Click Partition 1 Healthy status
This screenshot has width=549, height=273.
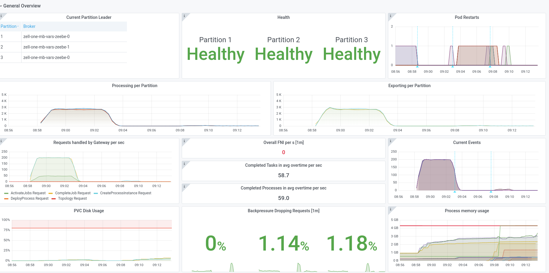[216, 54]
